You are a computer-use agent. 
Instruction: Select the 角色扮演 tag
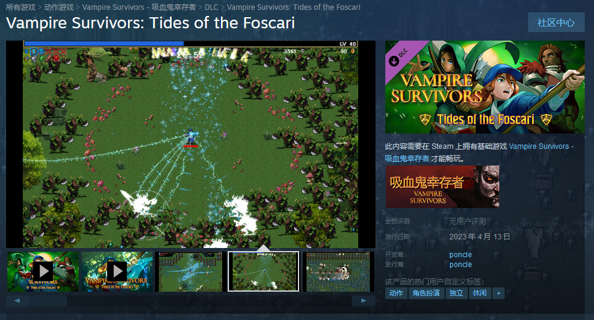[426, 293]
